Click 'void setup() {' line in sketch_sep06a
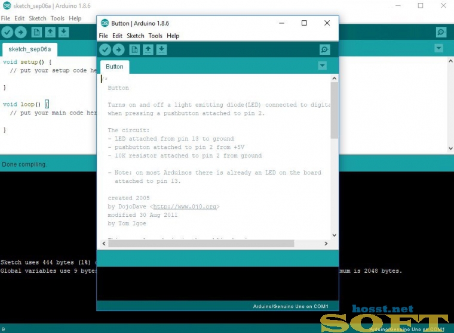Screen dimensions: 454x333 point(27,62)
